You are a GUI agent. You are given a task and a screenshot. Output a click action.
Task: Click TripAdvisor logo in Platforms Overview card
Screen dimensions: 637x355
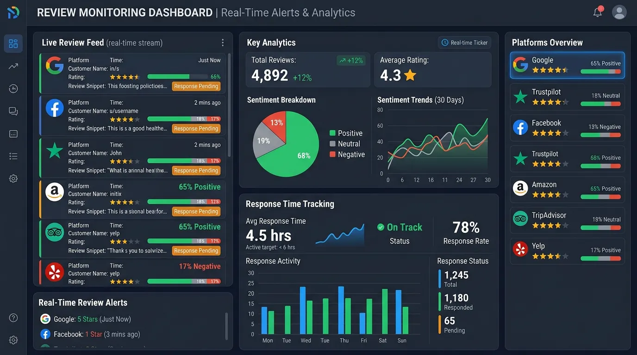[x=521, y=218]
